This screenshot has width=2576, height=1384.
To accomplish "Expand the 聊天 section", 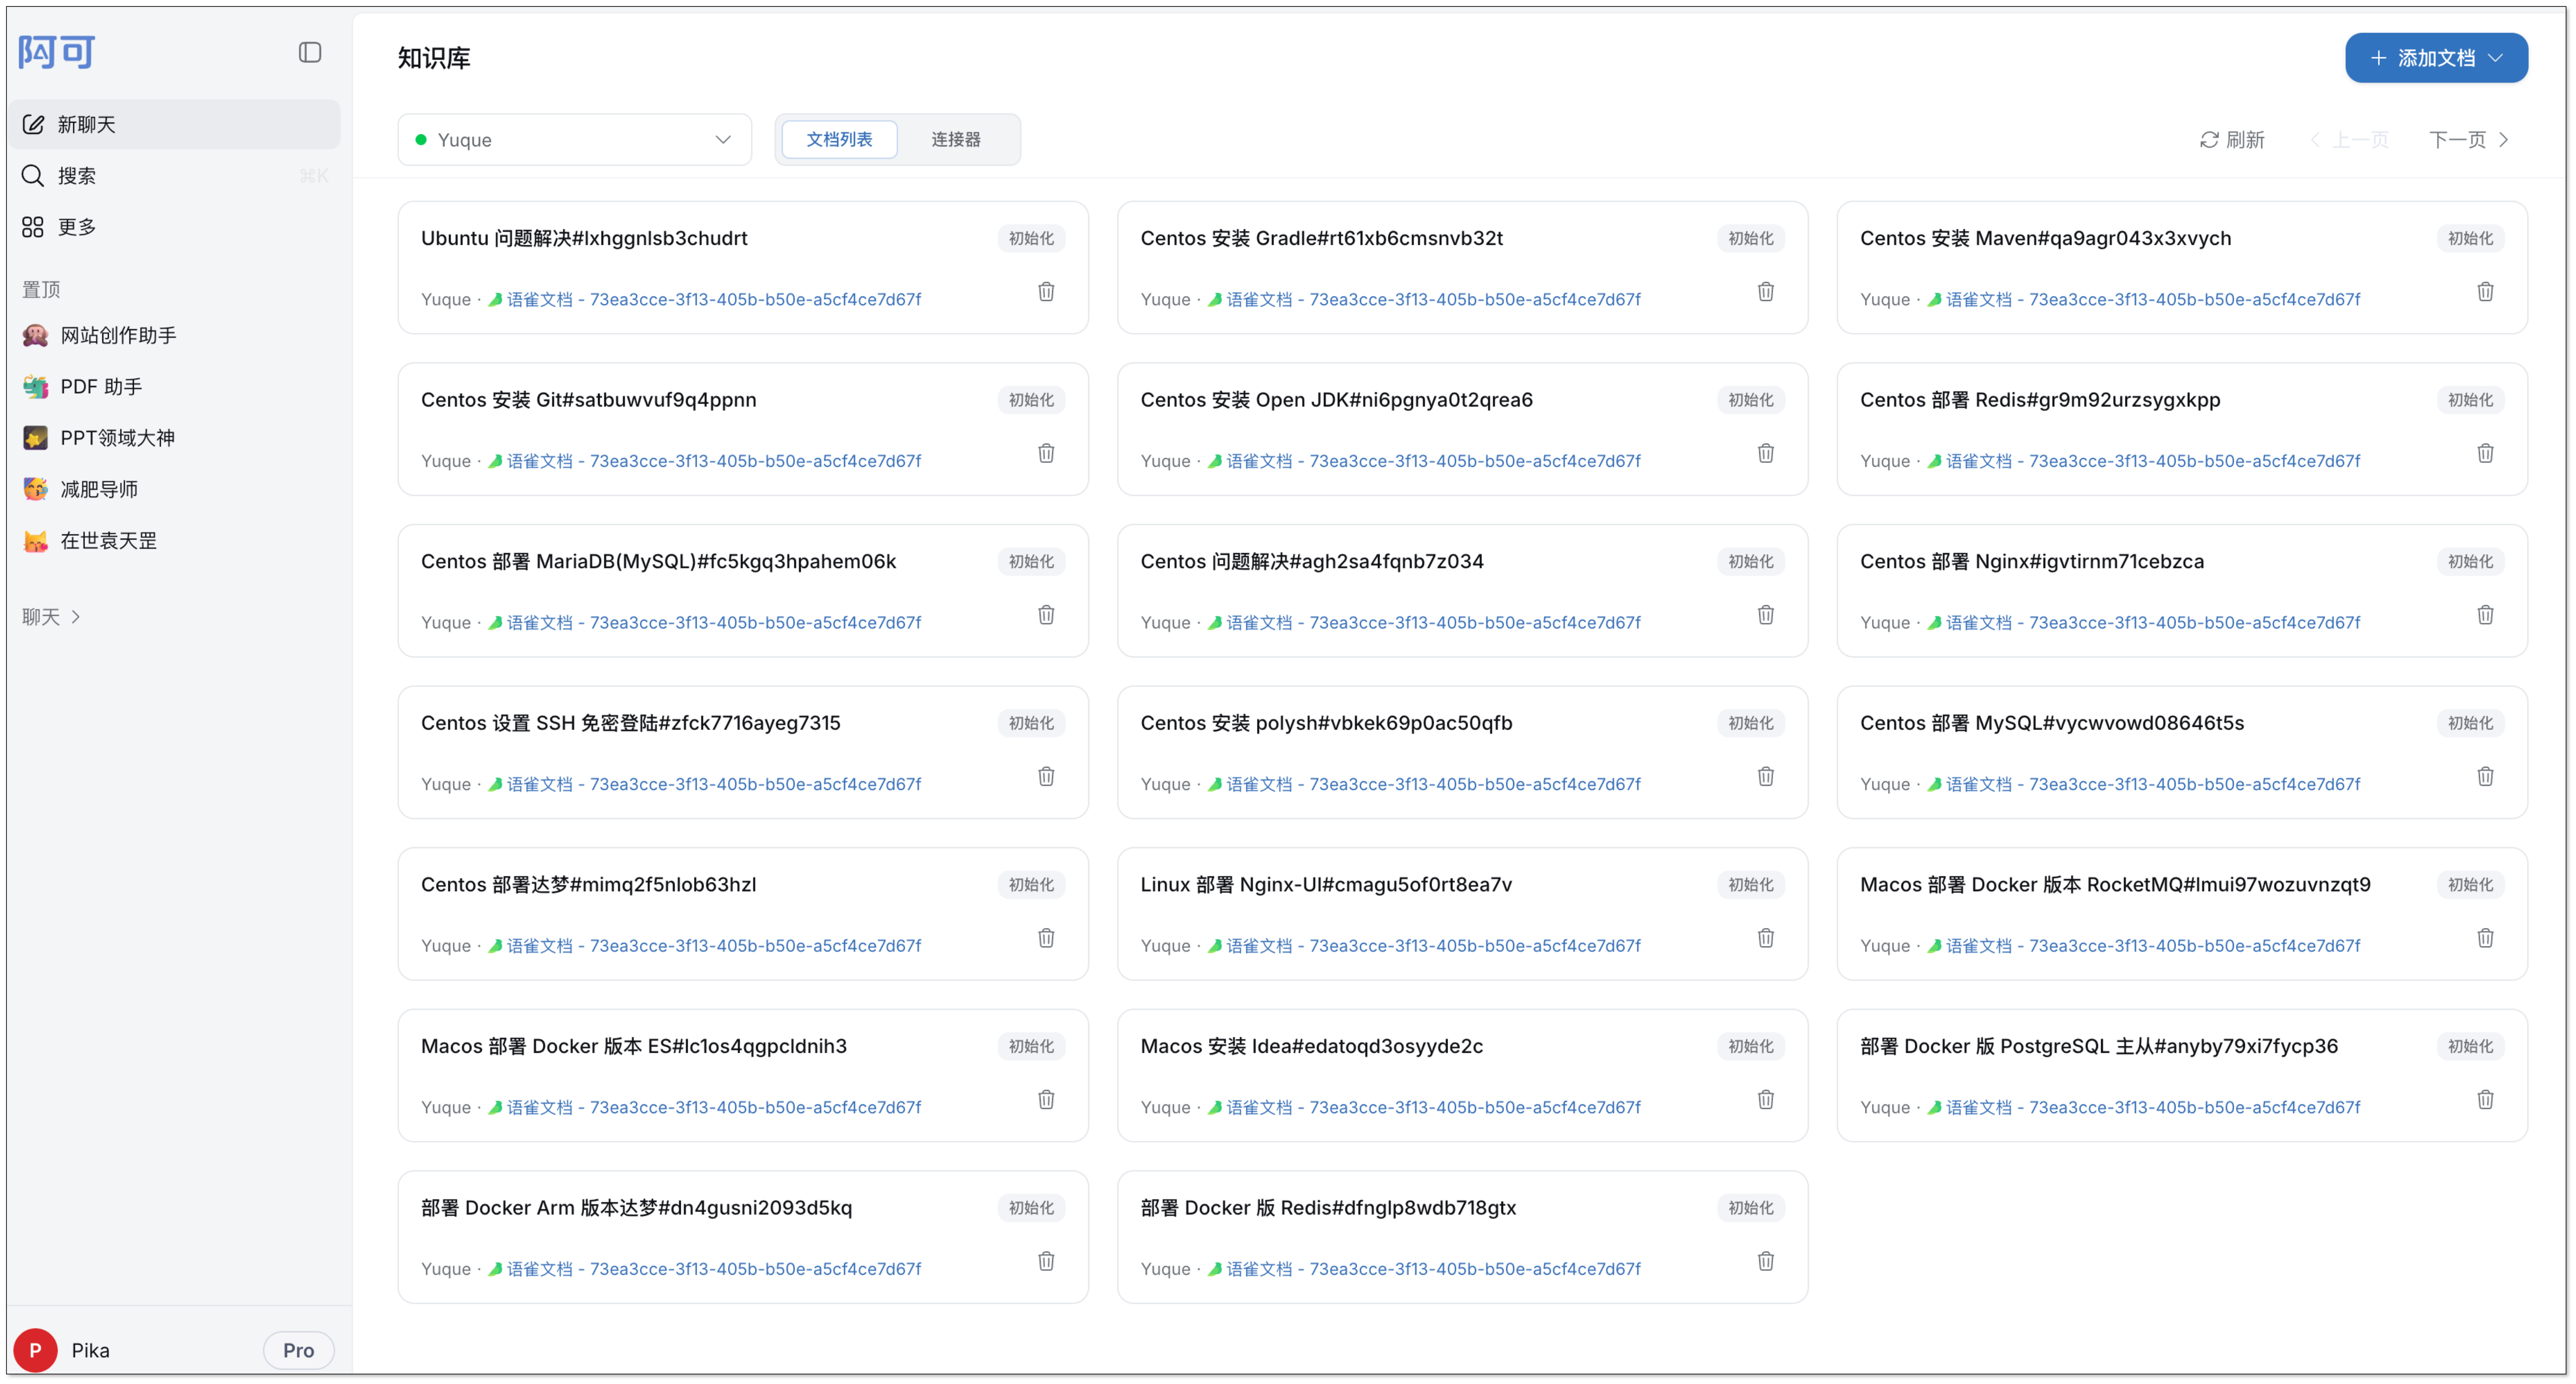I will pyautogui.click(x=51, y=617).
